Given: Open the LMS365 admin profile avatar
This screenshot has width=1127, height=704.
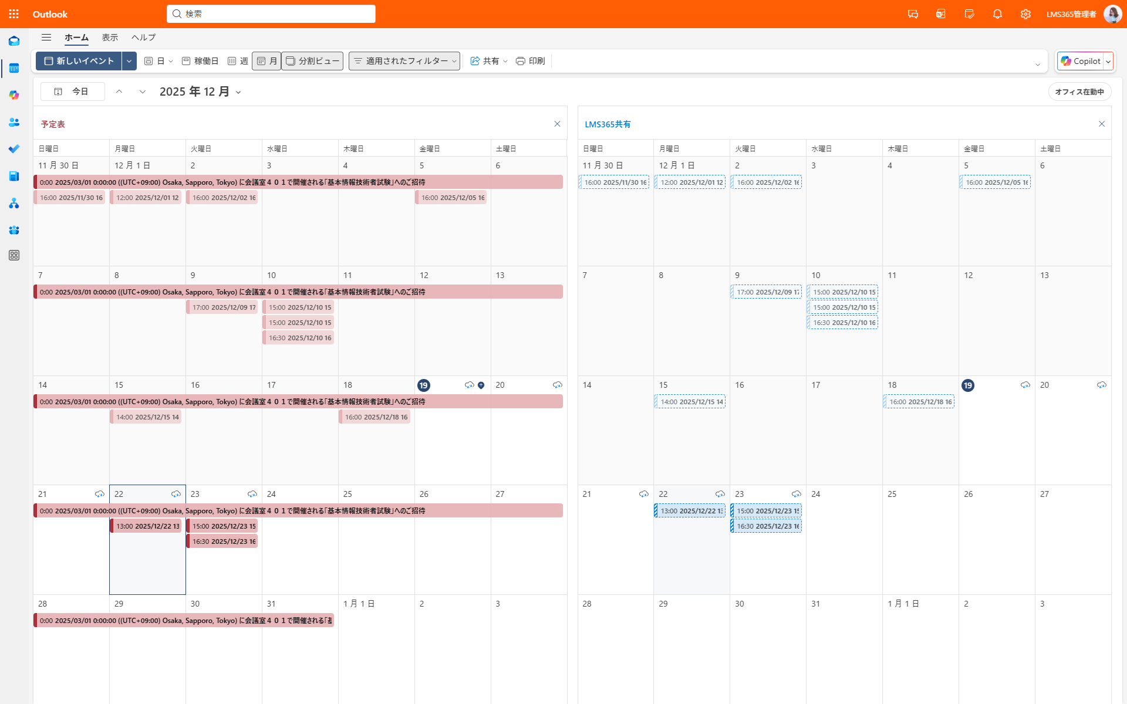Looking at the screenshot, I should (x=1112, y=14).
